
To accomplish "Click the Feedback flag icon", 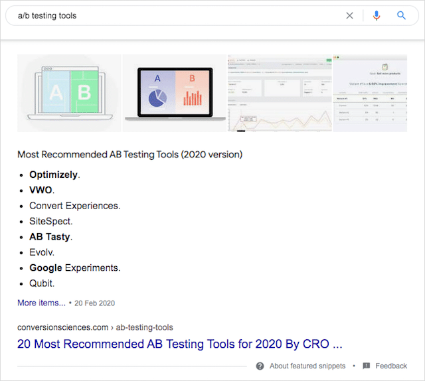I will (x=366, y=366).
